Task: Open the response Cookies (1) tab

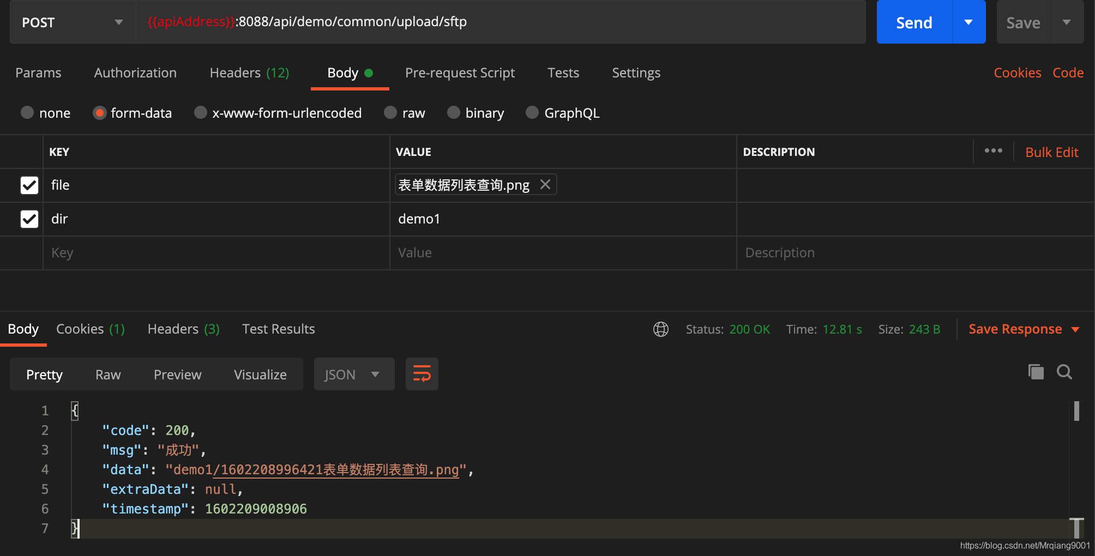Action: (91, 329)
